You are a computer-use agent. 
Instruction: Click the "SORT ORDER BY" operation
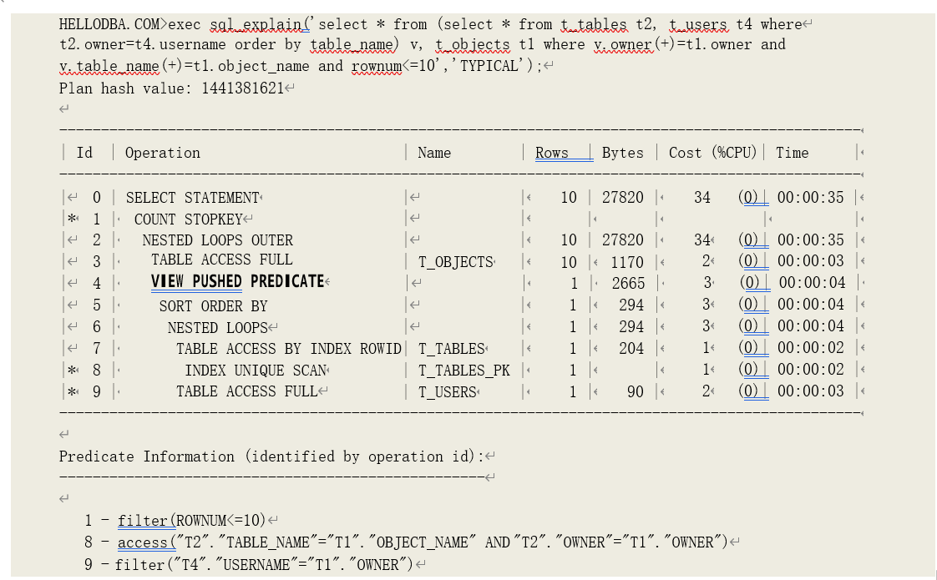(213, 305)
